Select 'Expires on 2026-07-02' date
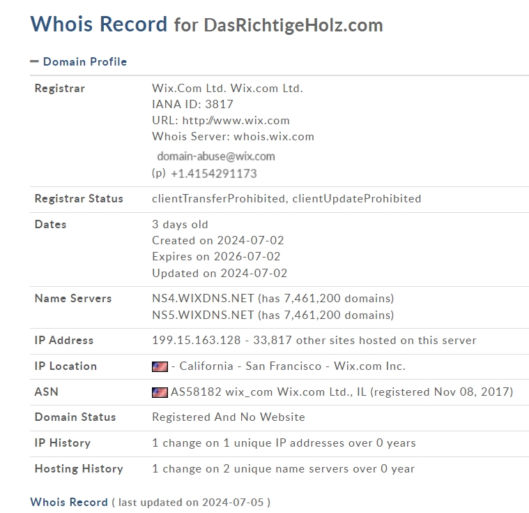The height and width of the screenshot is (513, 529). point(216,257)
